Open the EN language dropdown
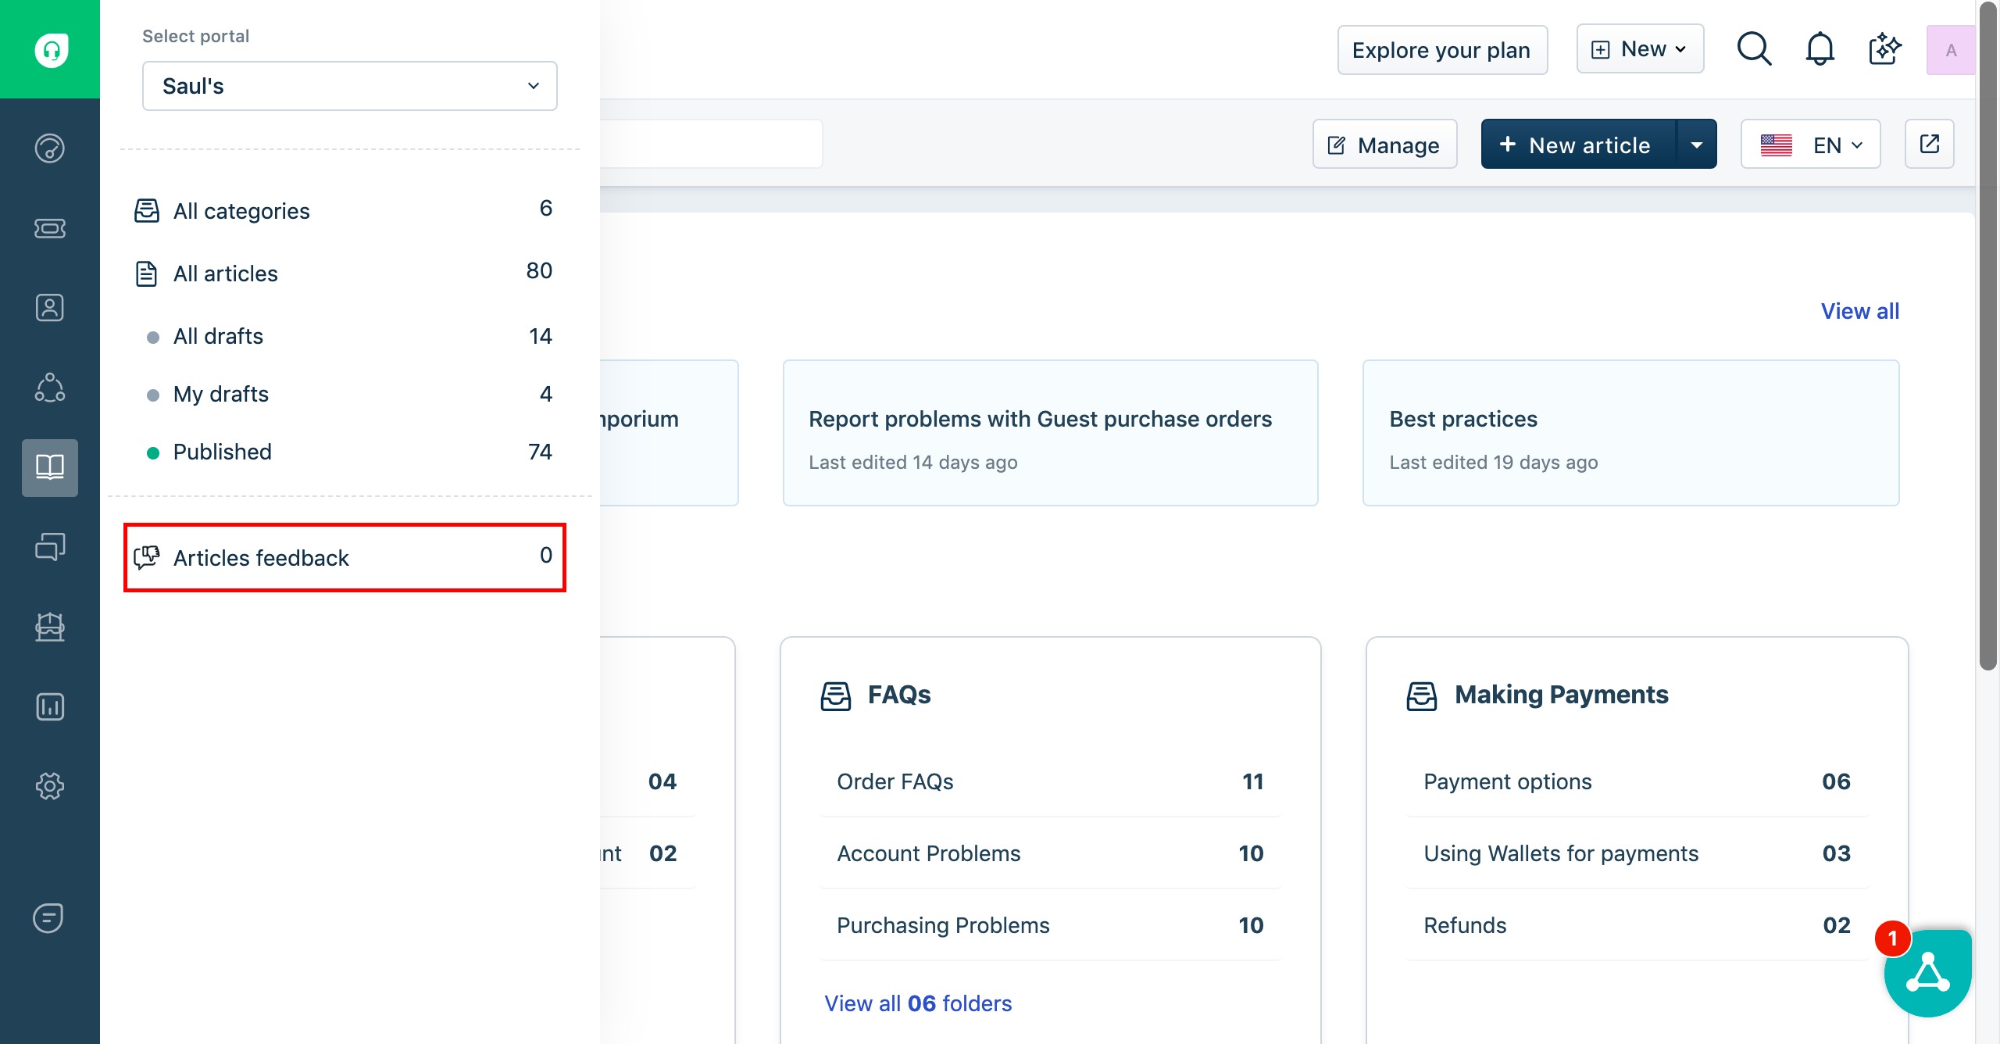The height and width of the screenshot is (1044, 2000). [1810, 145]
